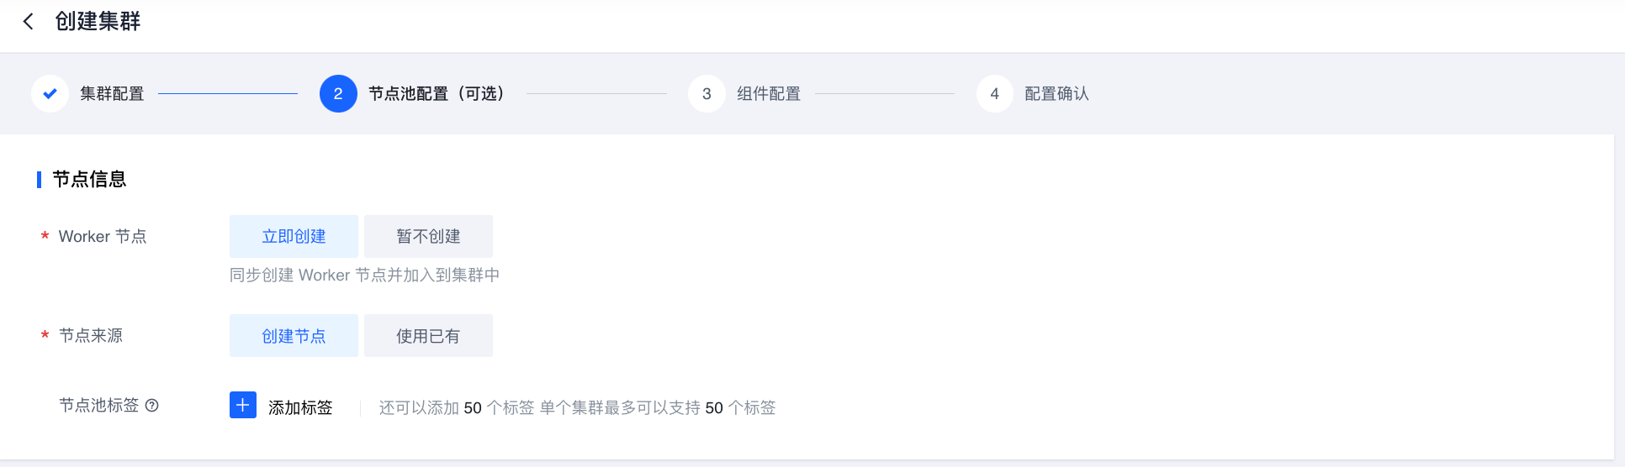
Task: Click the 节点信息 section heading
Action: point(89,180)
